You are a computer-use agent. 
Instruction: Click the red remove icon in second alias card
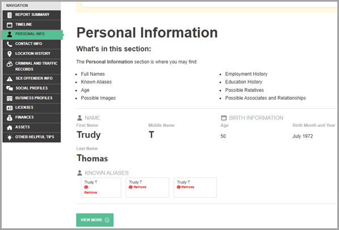pyautogui.click(x=130, y=187)
